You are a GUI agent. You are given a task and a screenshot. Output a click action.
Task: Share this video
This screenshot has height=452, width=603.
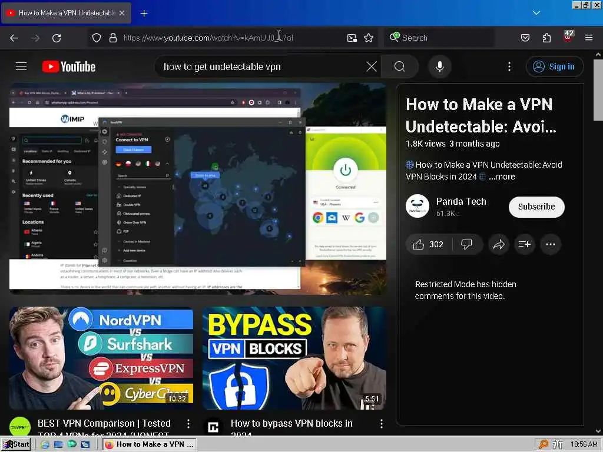(499, 244)
